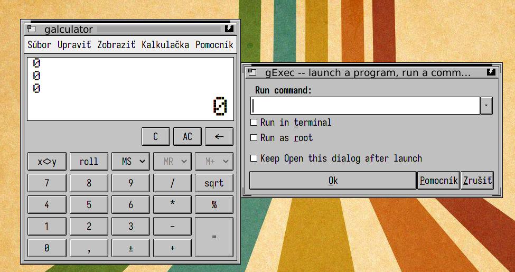Click the sqrt button

[214, 183]
